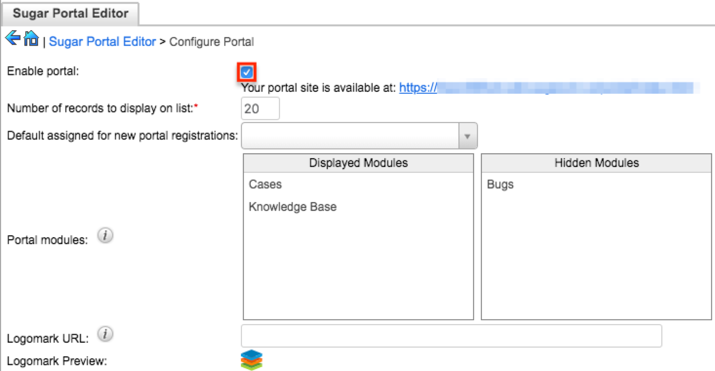Focus the number of records field
The image size is (715, 371).
pos(260,108)
